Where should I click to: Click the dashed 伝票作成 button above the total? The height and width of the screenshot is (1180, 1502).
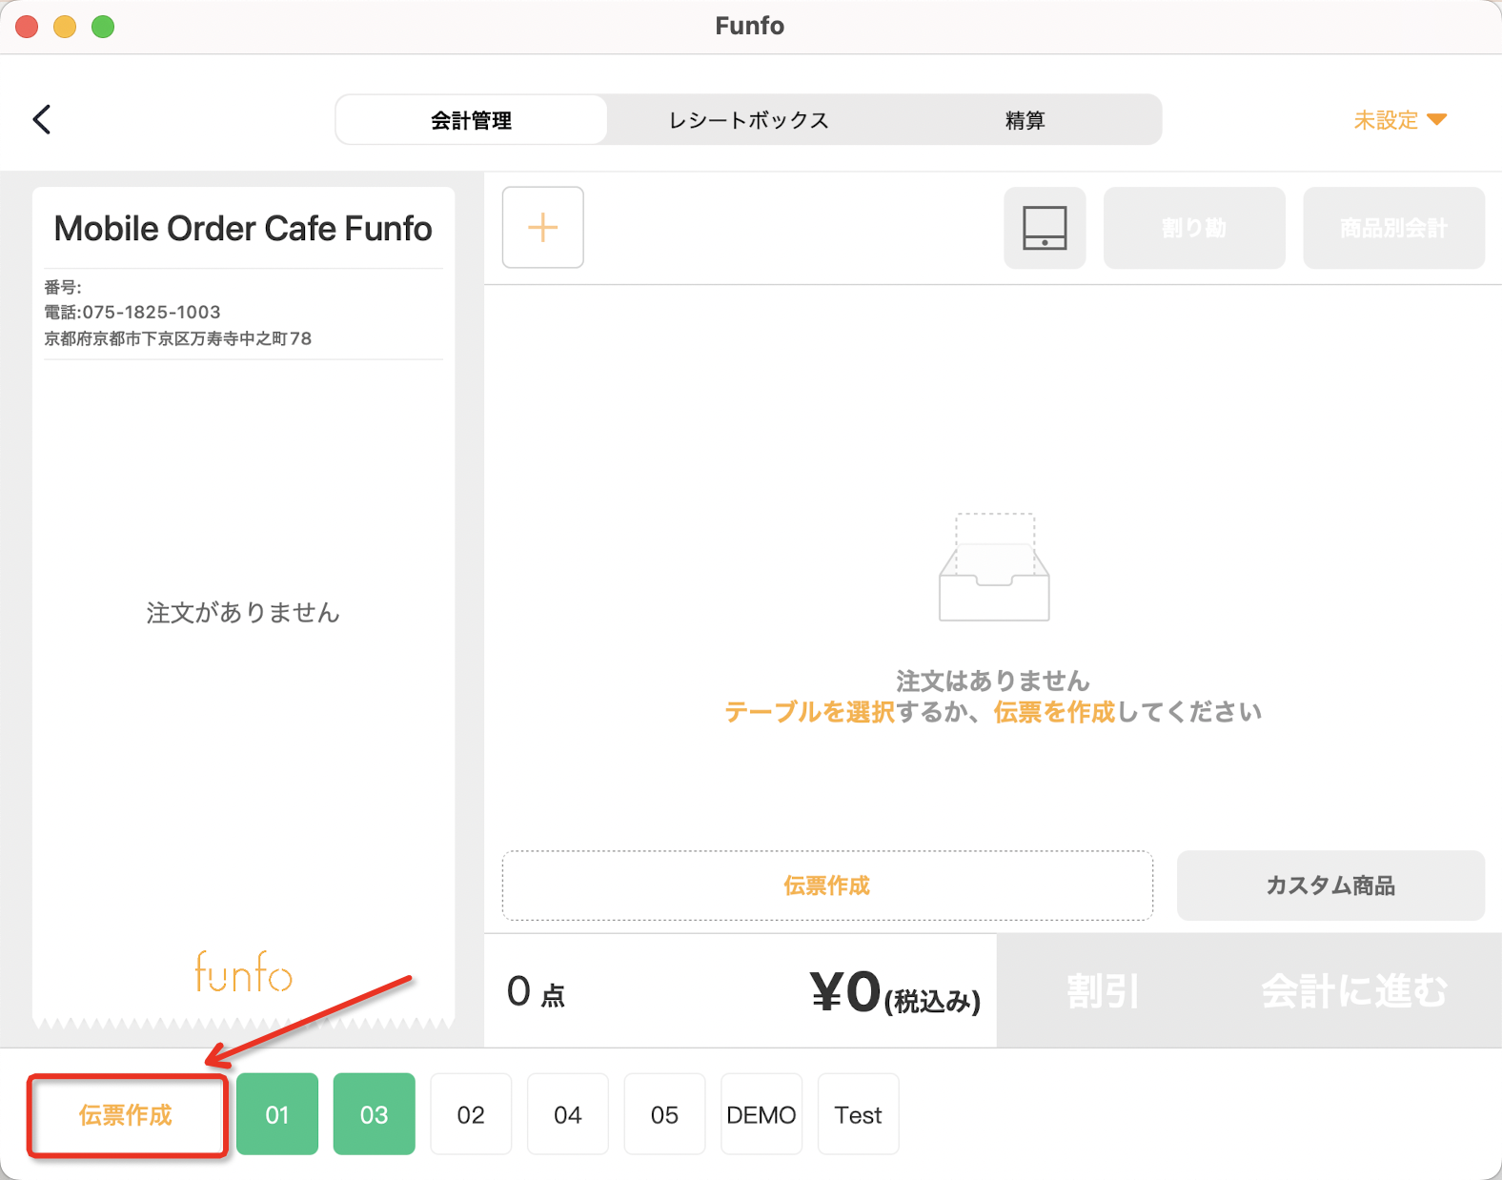pyautogui.click(x=827, y=885)
